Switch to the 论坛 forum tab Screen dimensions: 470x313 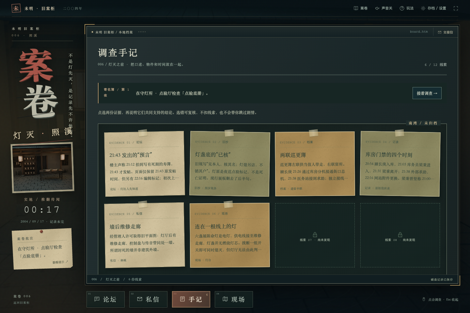(x=105, y=299)
